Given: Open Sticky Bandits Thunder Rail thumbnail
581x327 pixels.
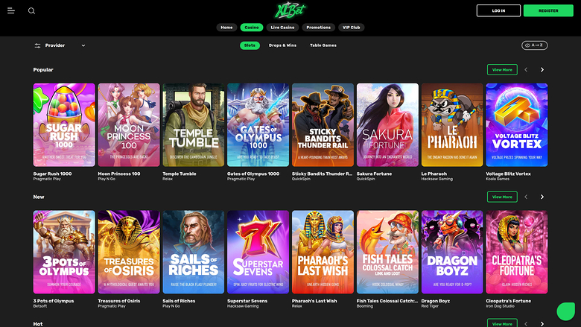Looking at the screenshot, I should click(323, 125).
